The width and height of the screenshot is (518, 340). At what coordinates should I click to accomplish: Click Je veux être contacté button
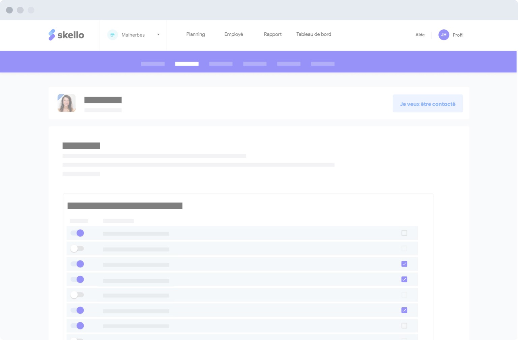point(428,104)
